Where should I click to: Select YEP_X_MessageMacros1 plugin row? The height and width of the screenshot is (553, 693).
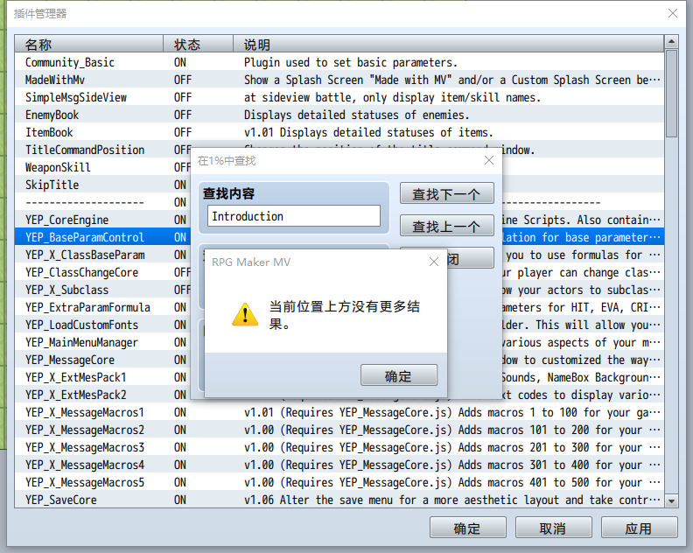339,412
